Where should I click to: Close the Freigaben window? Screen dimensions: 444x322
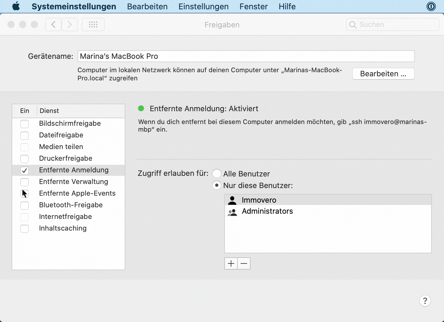pyautogui.click(x=11, y=24)
